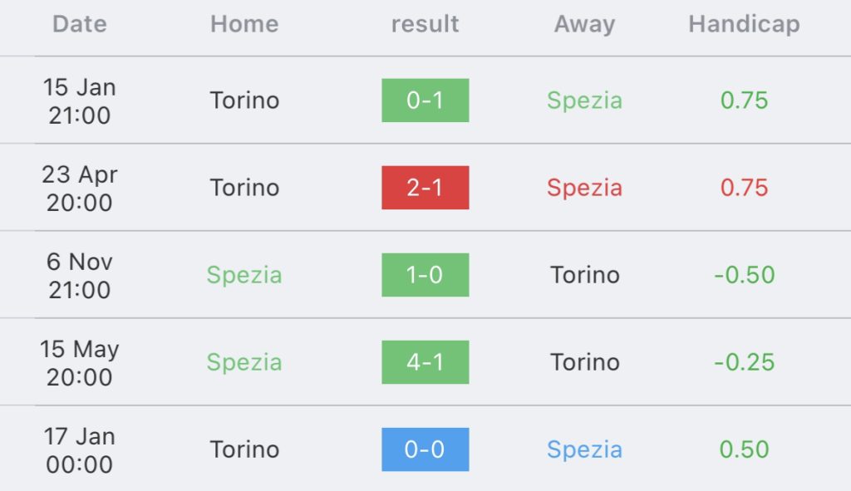Open the blue 0-0 result badge
Viewport: 851px width, 491px height.
click(425, 449)
